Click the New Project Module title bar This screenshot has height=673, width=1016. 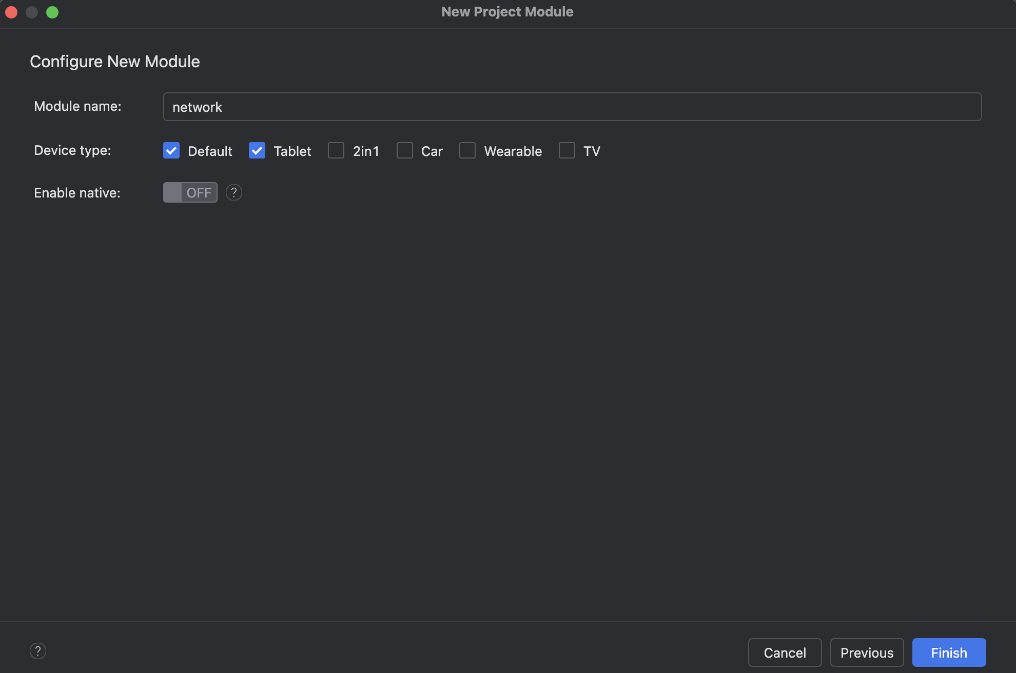point(507,12)
